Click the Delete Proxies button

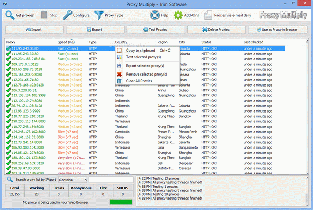tap(216, 30)
